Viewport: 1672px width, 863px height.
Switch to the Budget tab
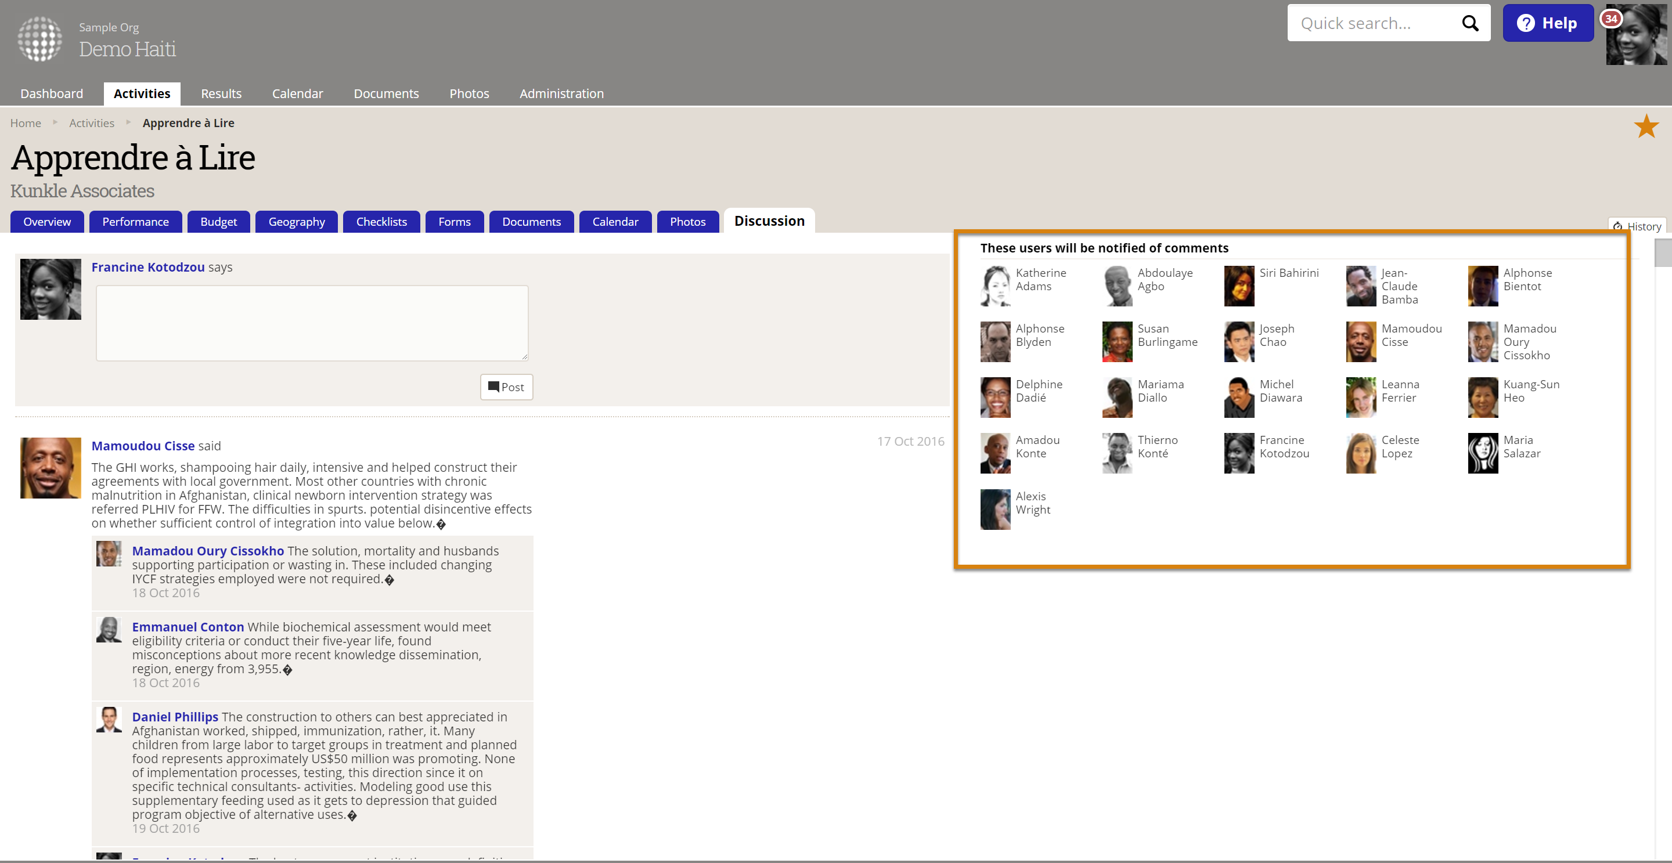[x=218, y=222]
